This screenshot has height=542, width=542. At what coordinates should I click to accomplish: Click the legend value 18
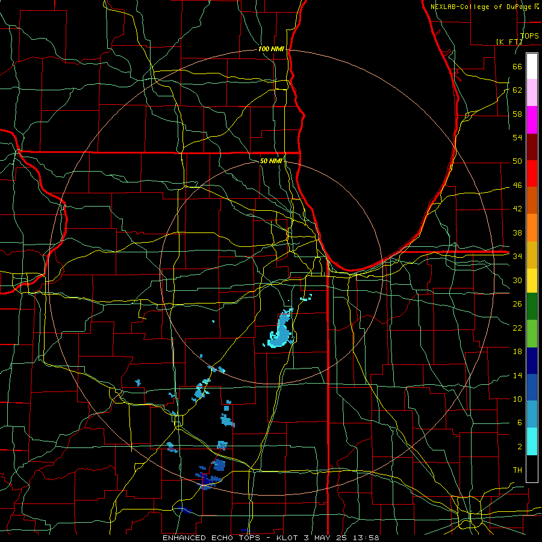517,352
